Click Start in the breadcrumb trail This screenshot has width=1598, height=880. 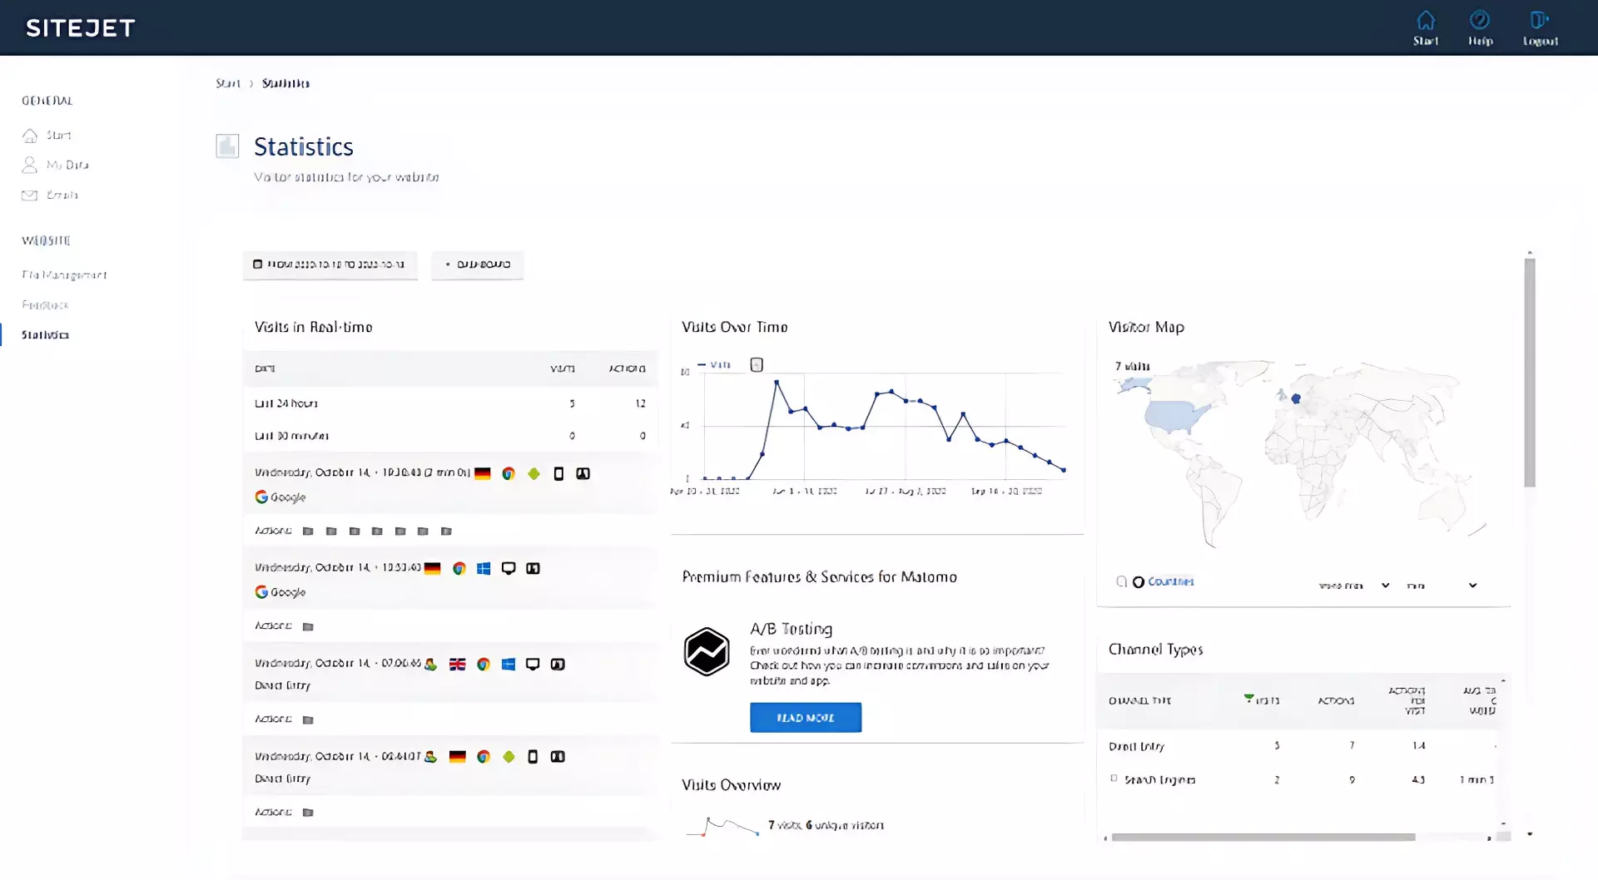pyautogui.click(x=226, y=83)
